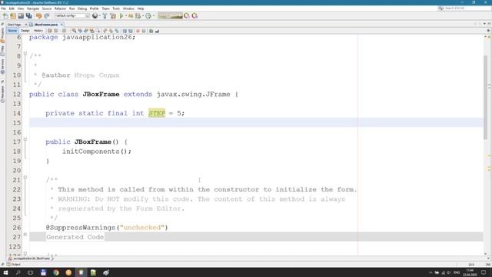Open the Debug menu
This screenshot has width=492, height=277.
(82, 8)
